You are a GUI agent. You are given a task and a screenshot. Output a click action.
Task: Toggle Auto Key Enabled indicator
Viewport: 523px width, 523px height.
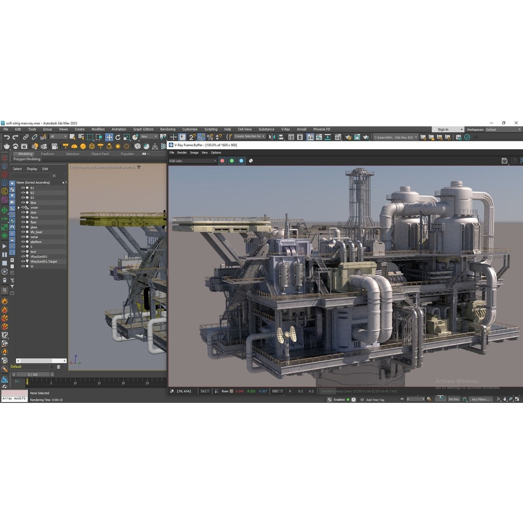coord(348,399)
